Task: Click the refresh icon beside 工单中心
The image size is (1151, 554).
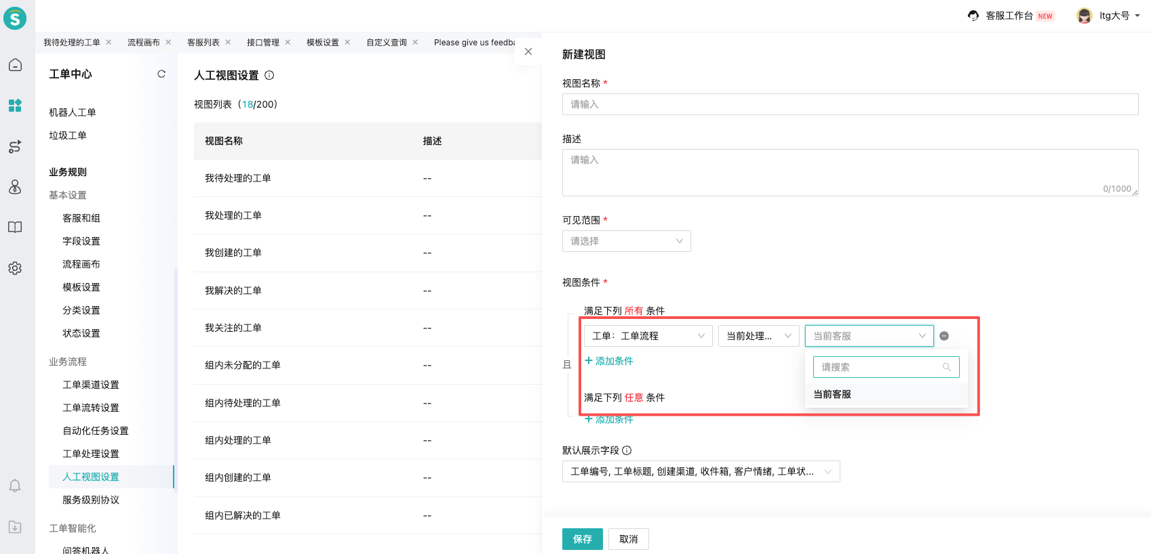Action: (x=161, y=74)
